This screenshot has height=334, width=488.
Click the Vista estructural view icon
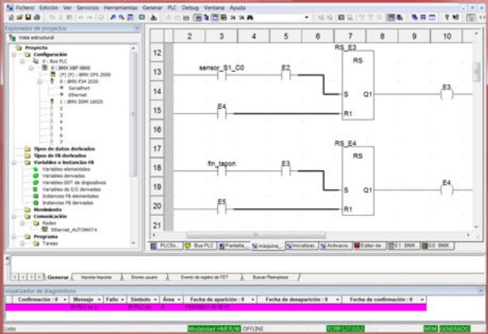pyautogui.click(x=12, y=38)
